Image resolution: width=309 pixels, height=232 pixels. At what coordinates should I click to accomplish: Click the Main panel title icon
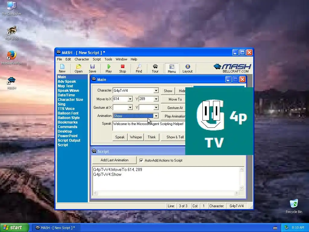pos(94,79)
